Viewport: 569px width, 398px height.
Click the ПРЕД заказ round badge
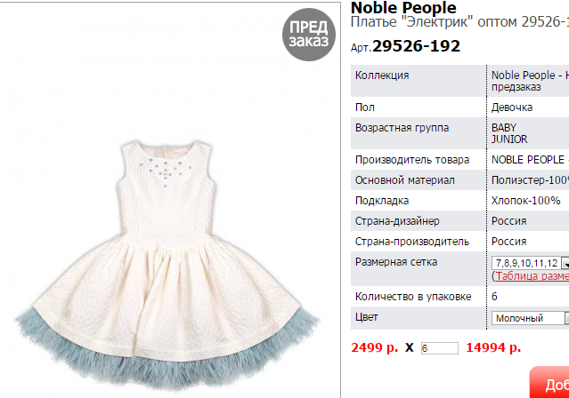(x=309, y=35)
